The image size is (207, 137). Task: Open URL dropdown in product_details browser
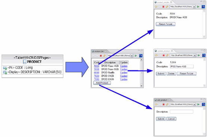[x=194, y=7]
